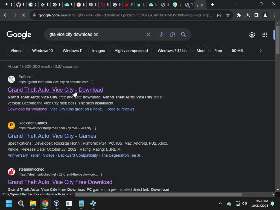The width and height of the screenshot is (280, 210).
Task: Click the address bar URL
Action: click(125, 15)
